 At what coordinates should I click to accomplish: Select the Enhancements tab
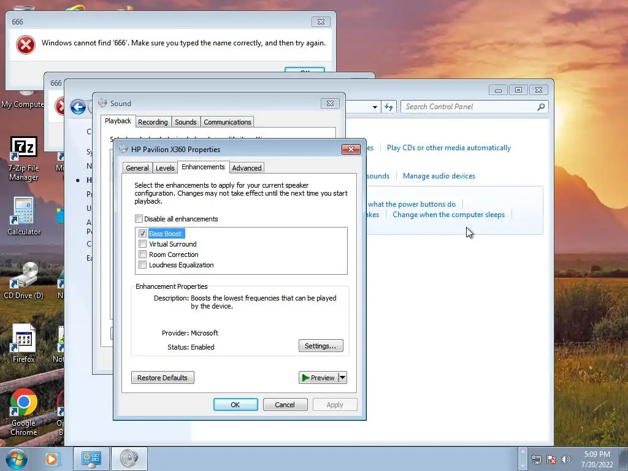click(203, 167)
